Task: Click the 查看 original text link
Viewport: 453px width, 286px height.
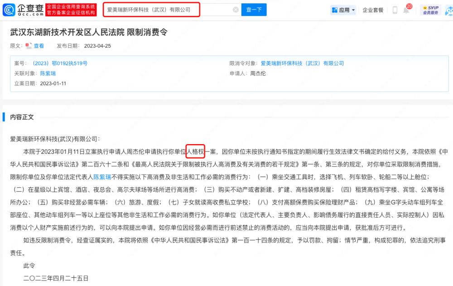Action: click(39, 46)
